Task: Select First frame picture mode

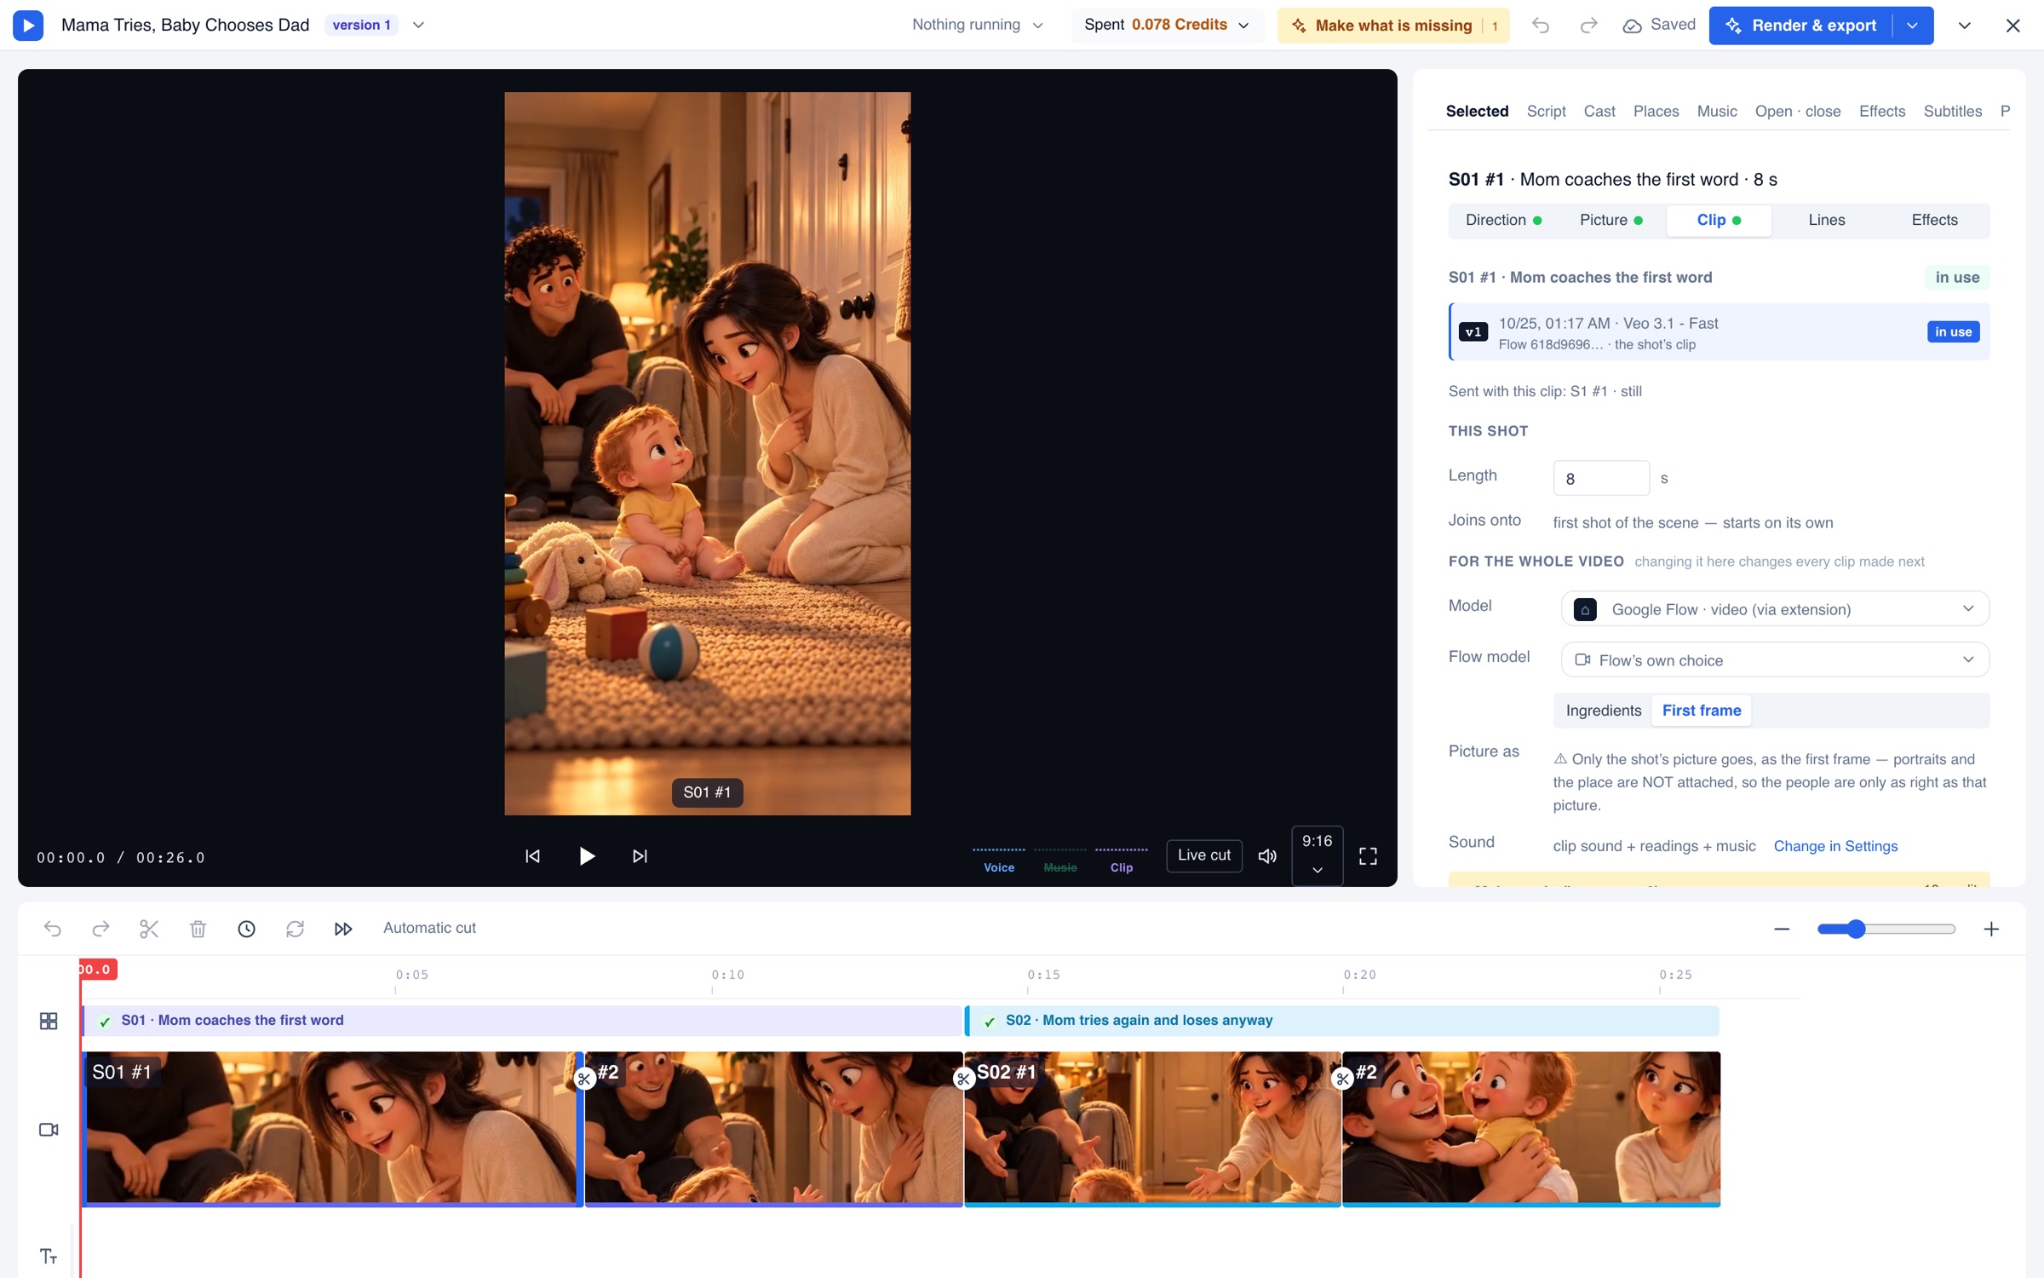Action: click(x=1701, y=711)
